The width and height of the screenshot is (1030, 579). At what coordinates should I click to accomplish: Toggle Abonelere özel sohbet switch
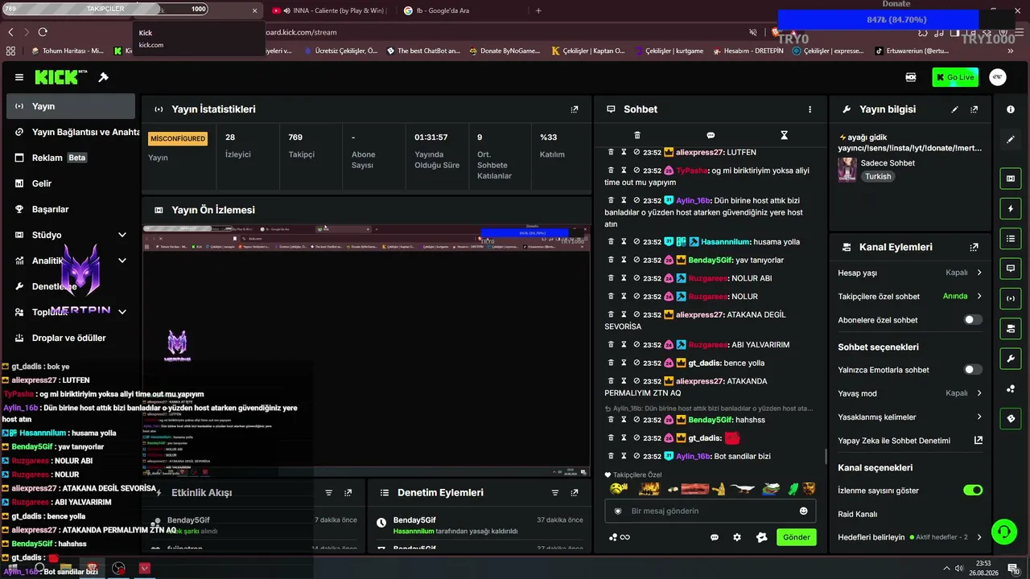[973, 320]
